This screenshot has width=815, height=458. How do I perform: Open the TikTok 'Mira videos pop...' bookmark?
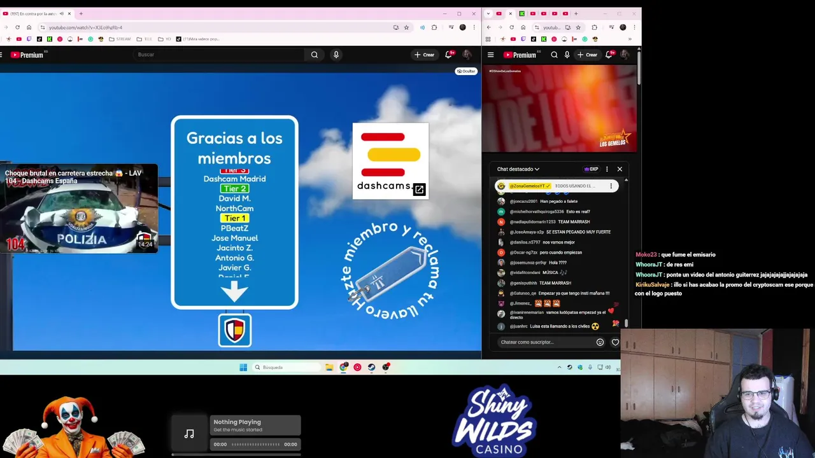coord(198,39)
